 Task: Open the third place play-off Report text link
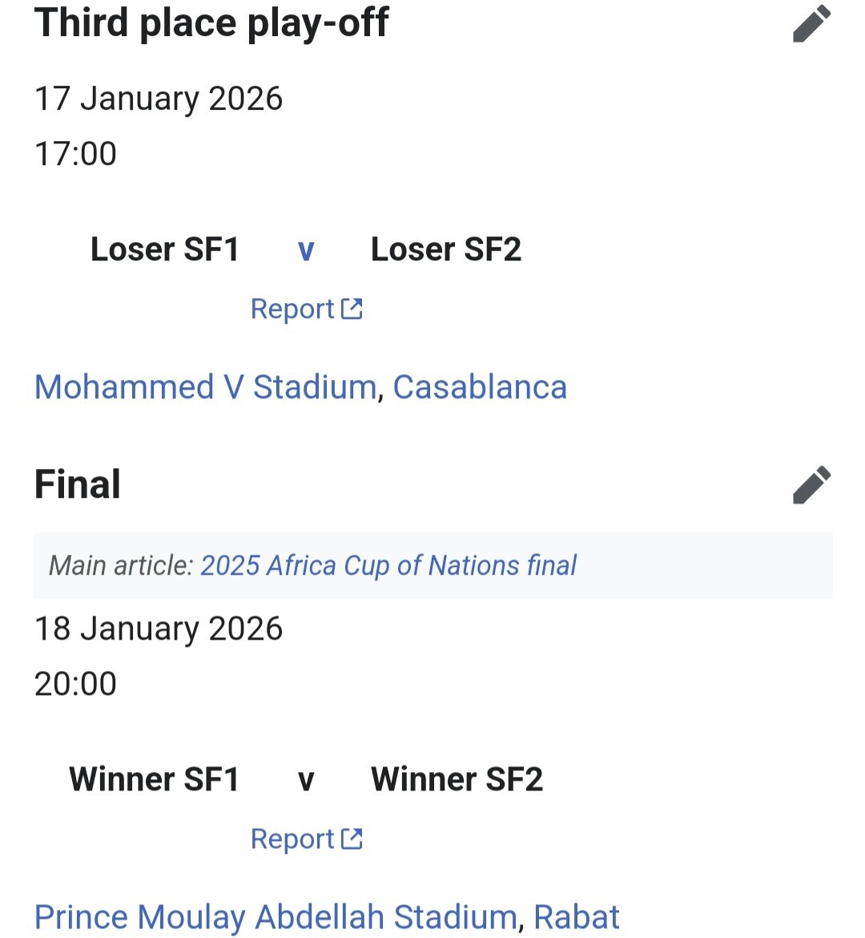pos(292,309)
